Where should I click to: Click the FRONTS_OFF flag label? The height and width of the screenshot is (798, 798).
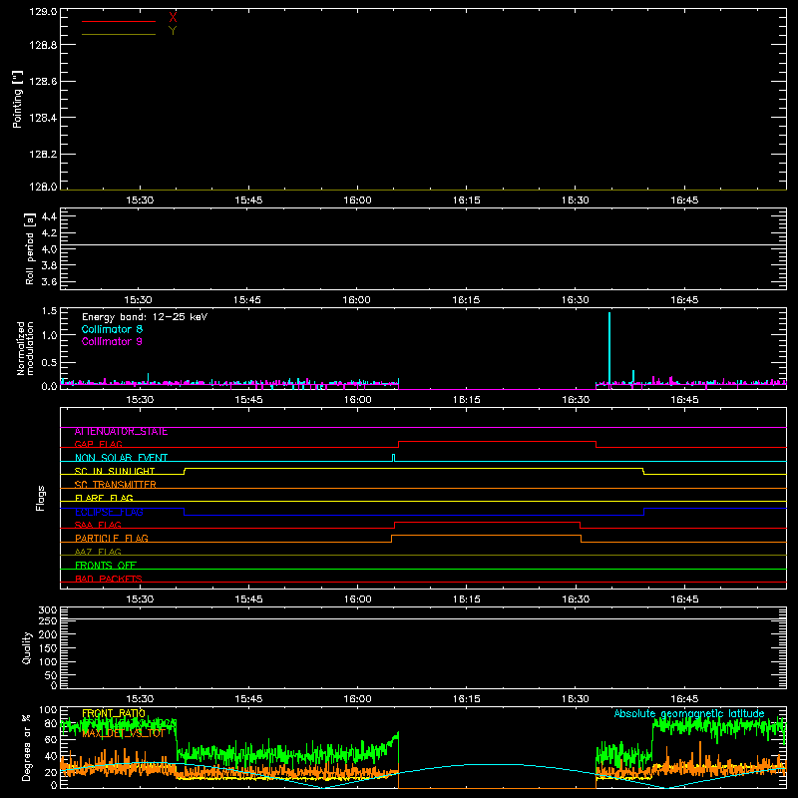coord(106,566)
